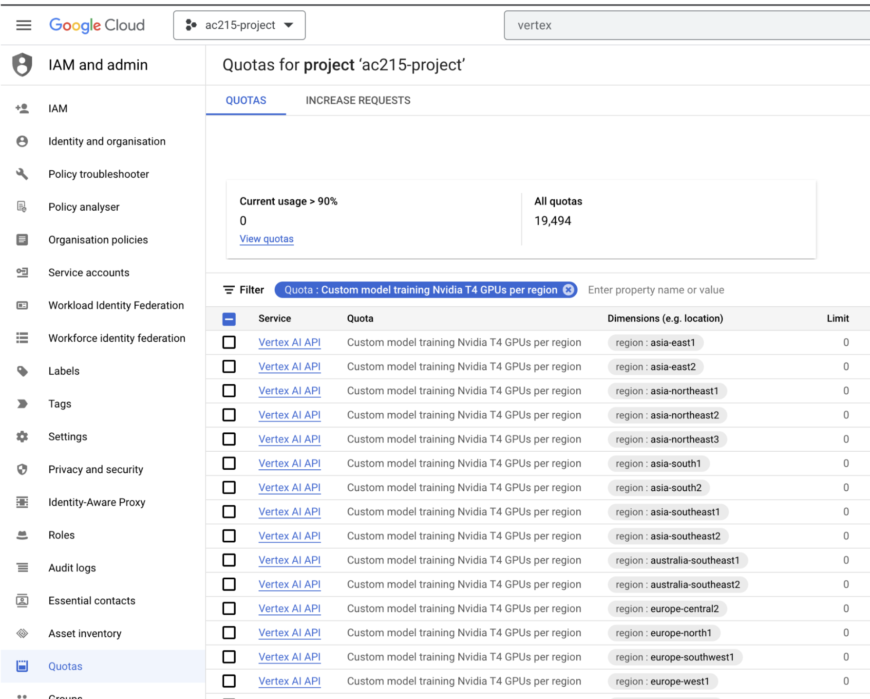Click the Privacy and security shield icon
The width and height of the screenshot is (870, 699).
(x=22, y=469)
